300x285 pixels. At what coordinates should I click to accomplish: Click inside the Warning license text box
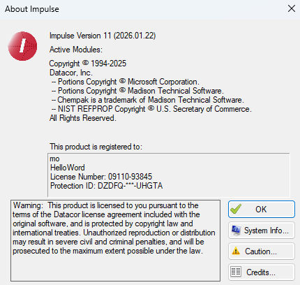115,240
